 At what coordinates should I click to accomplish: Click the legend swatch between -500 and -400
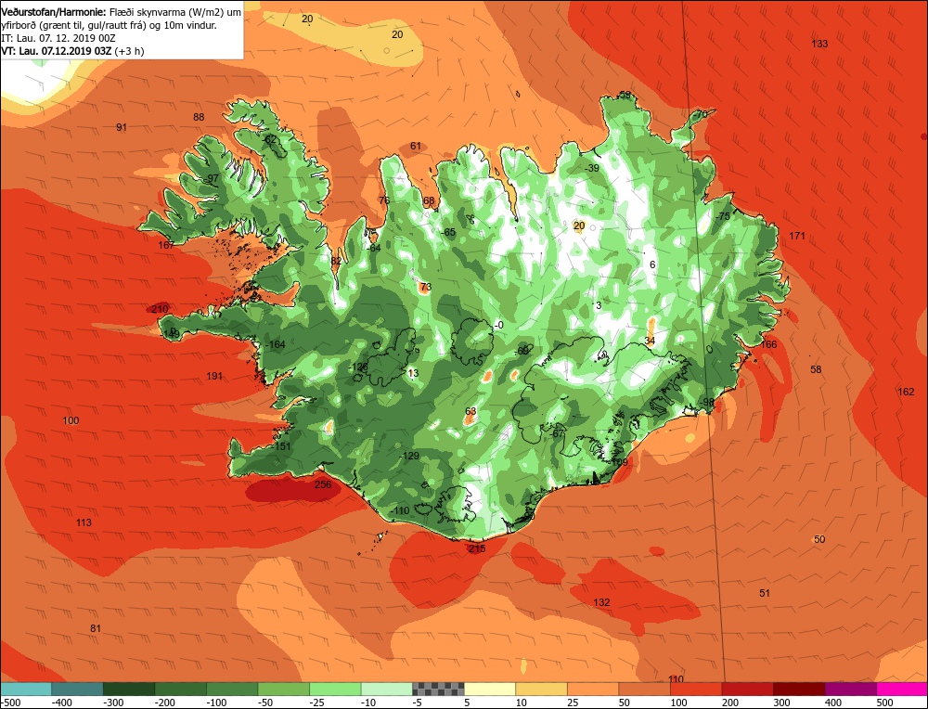click(x=26, y=689)
